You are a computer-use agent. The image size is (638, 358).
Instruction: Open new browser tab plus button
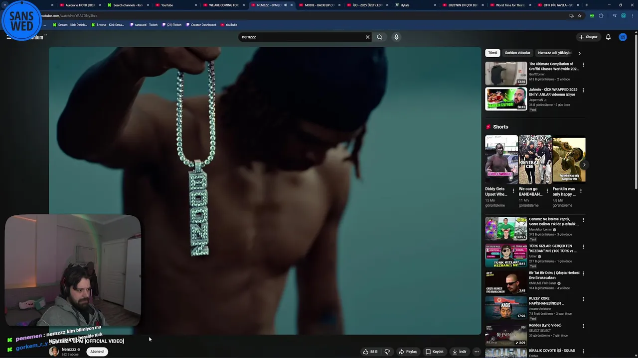(x=587, y=5)
